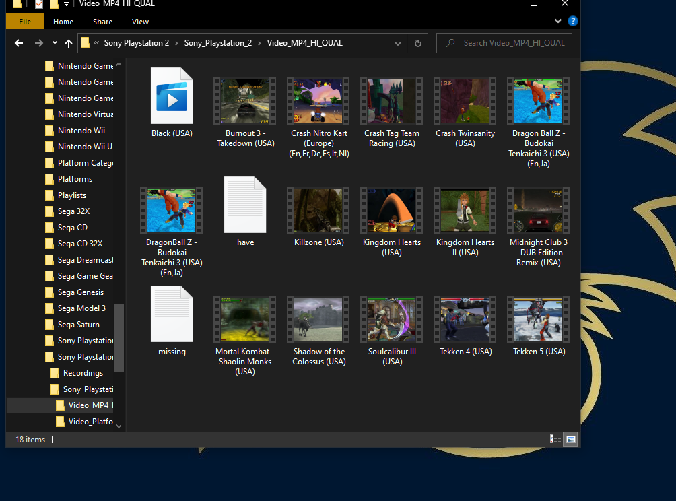Navigate to Sony_Playstation_2 breadcrumb
Viewport: 676px width, 501px height.
coord(217,43)
